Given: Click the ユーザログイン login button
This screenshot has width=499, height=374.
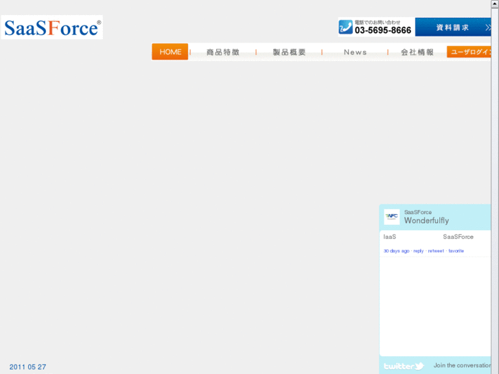Looking at the screenshot, I should pyautogui.click(x=469, y=52).
